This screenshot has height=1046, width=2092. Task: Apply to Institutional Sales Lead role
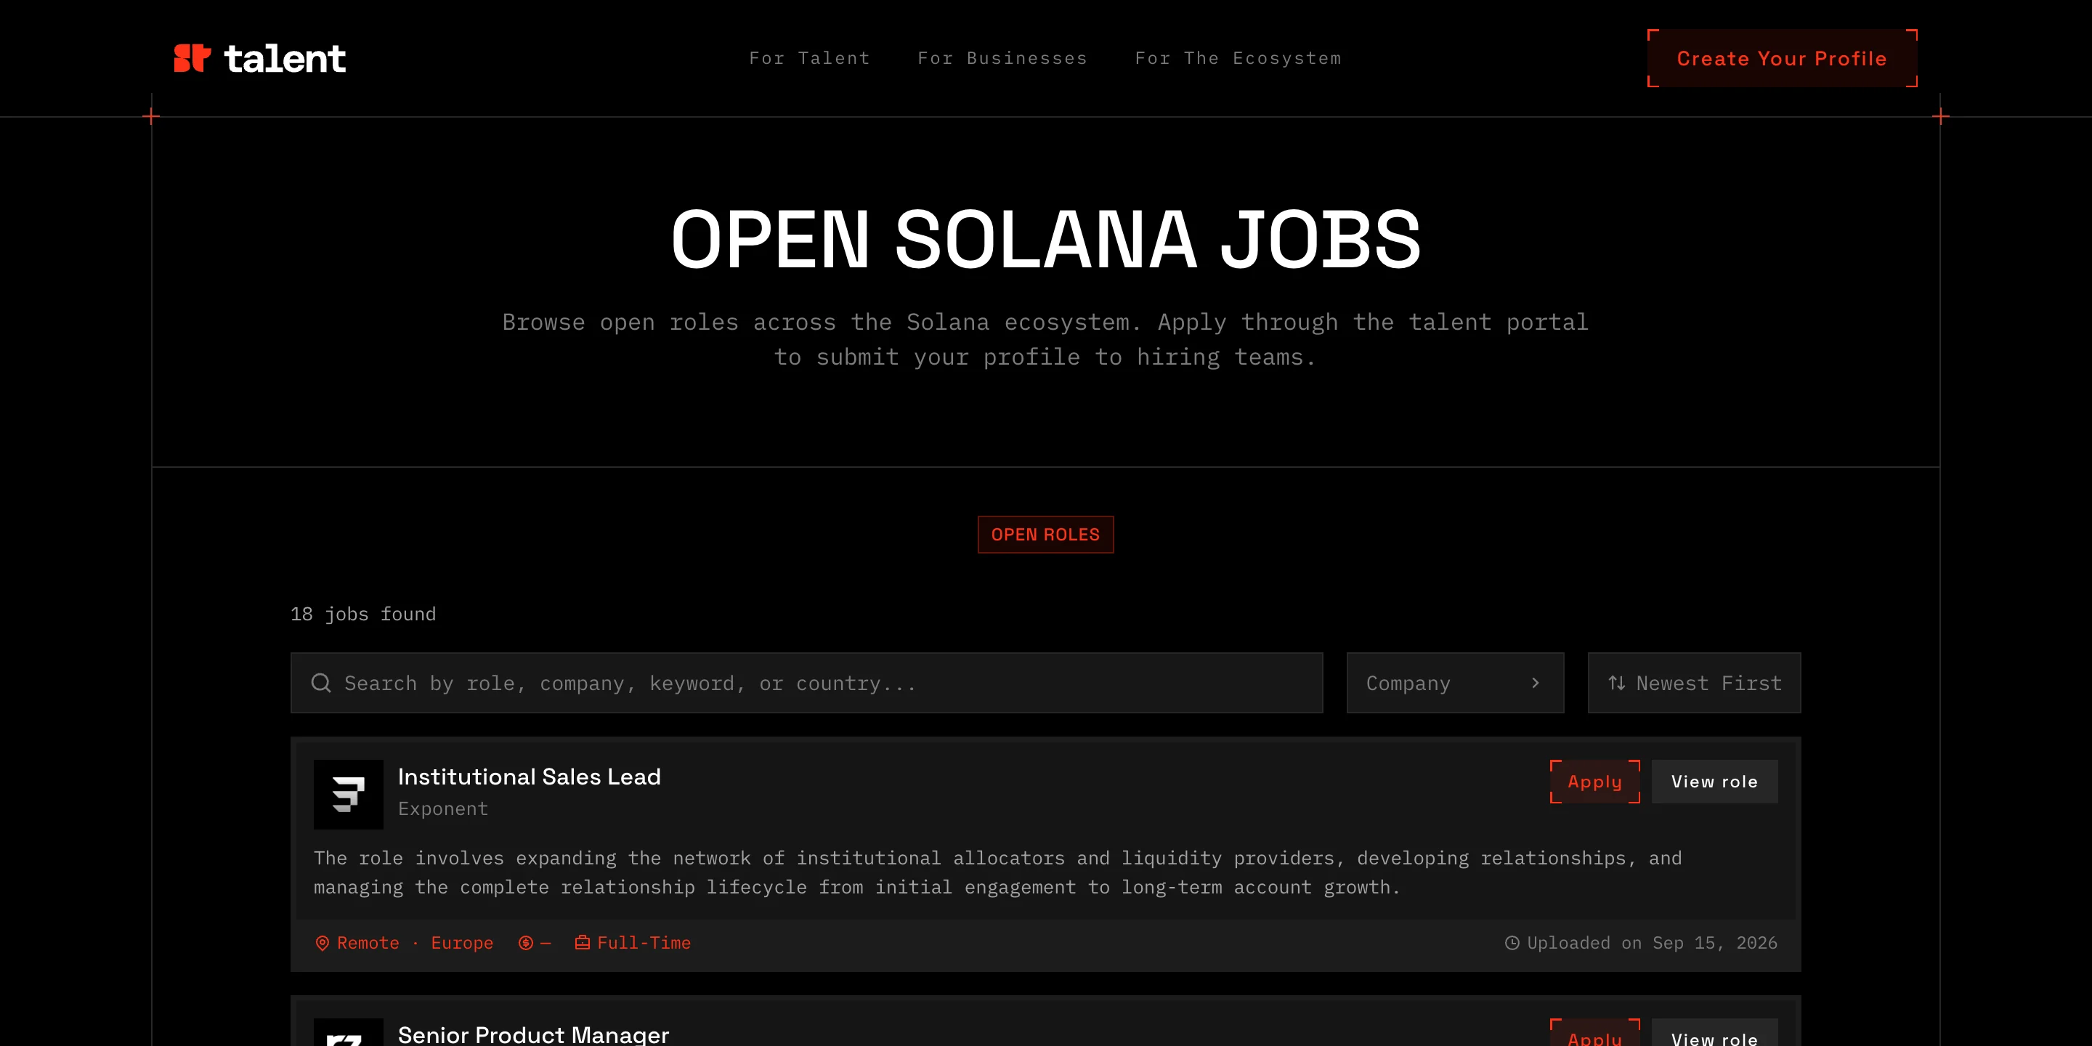1595,782
